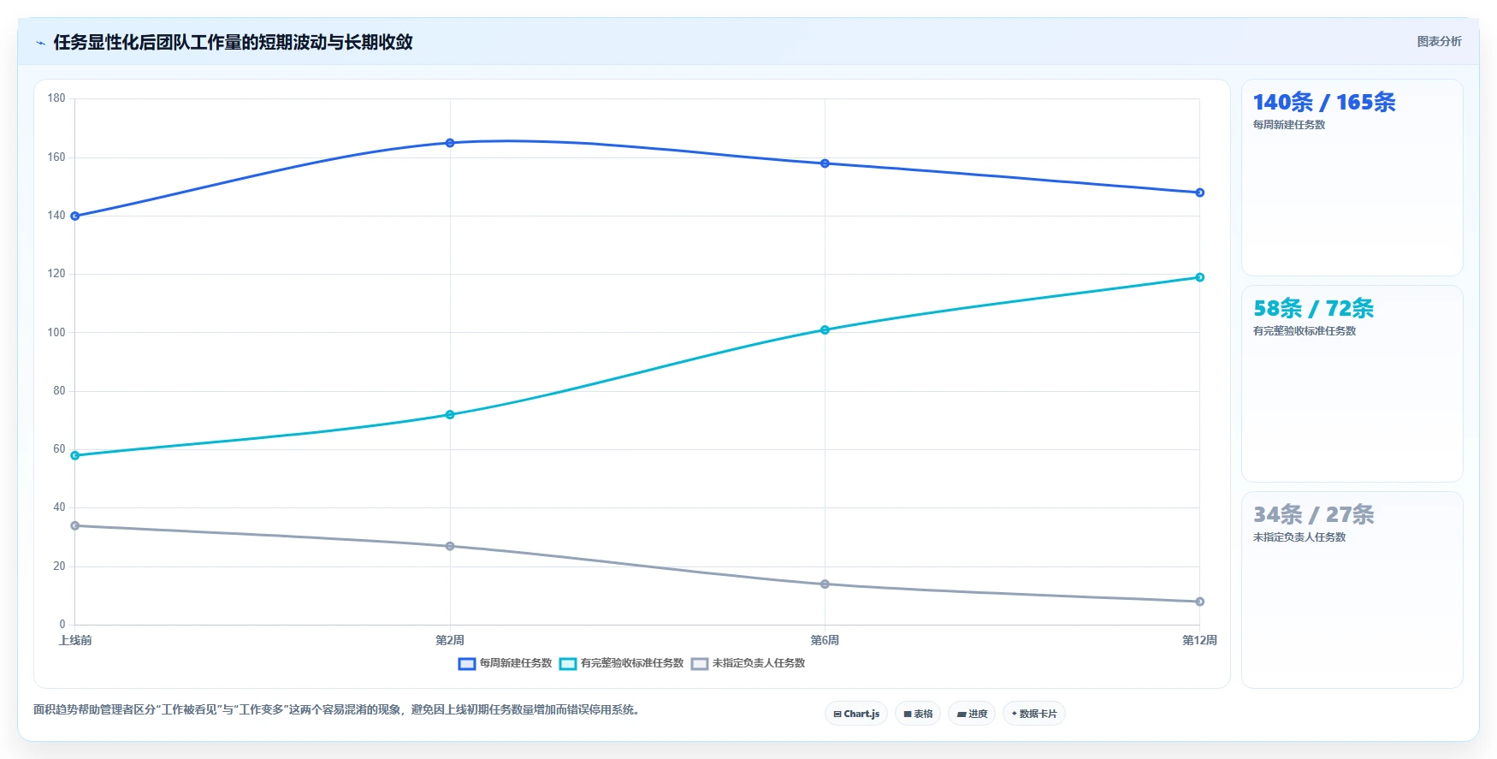Click the description starting with 面积趋势帮助管理者
This screenshot has width=1497, height=759.
pyautogui.click(x=338, y=709)
